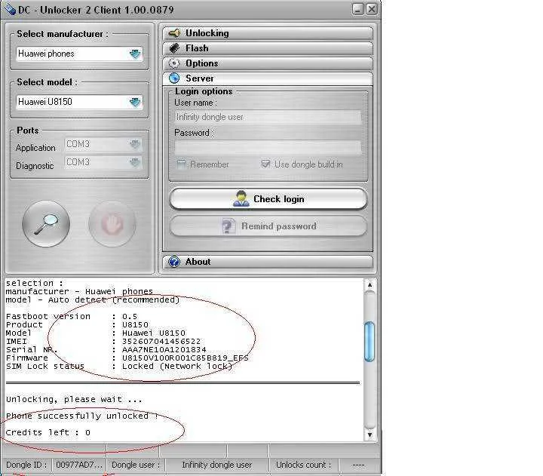The width and height of the screenshot is (543, 476).
Task: Click the User name input field
Action: pyautogui.click(x=268, y=117)
